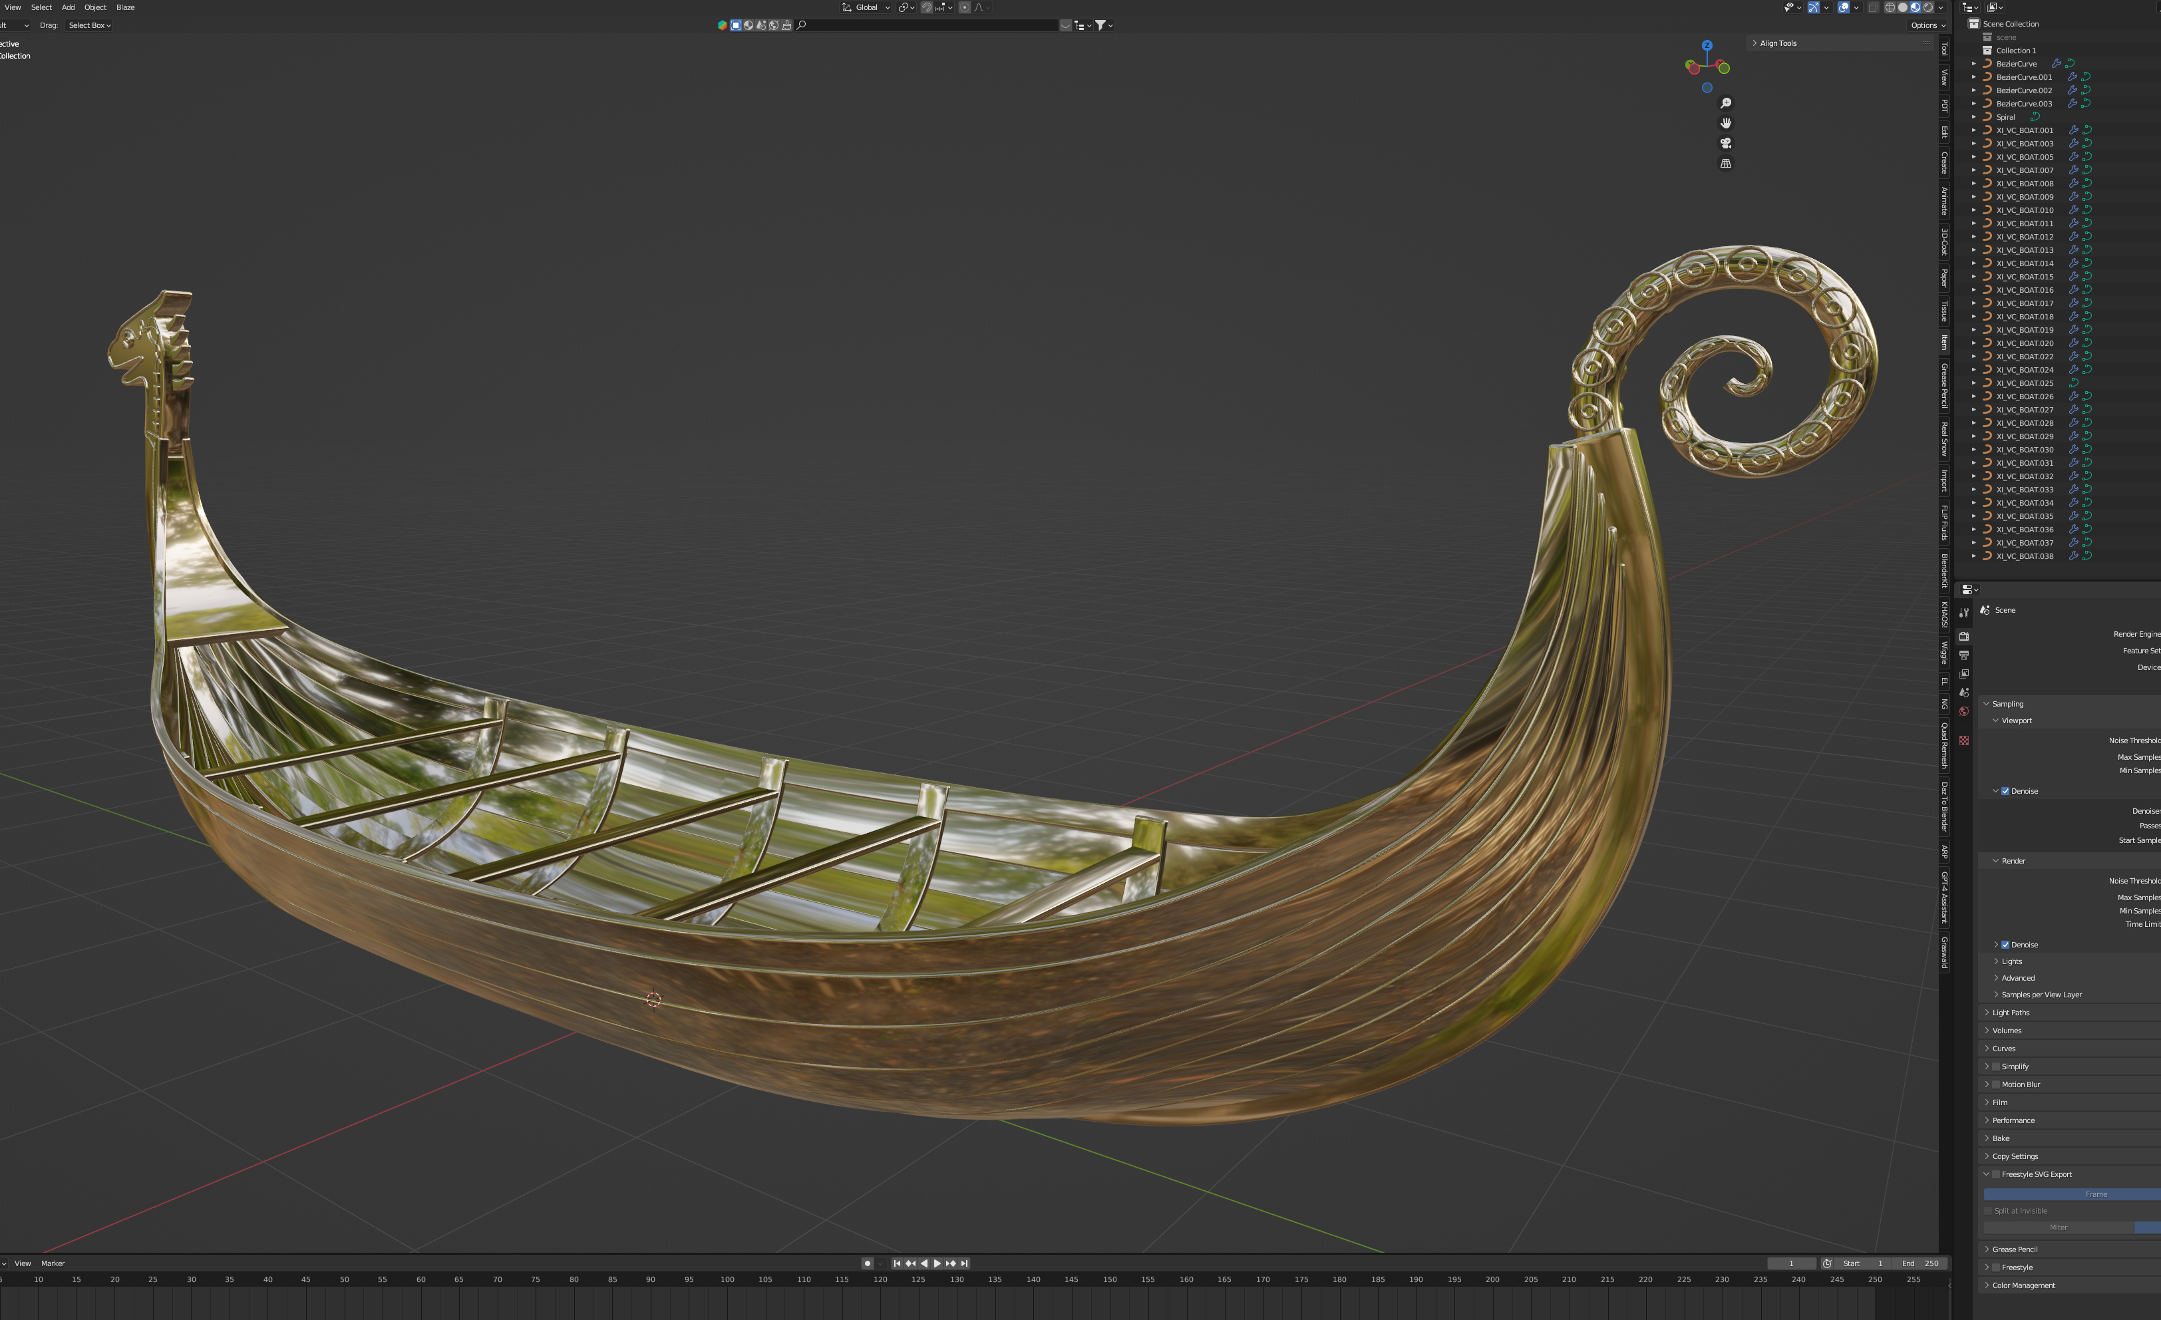This screenshot has height=1320, width=2161.
Task: Toggle camera view icon in viewport
Action: [1725, 143]
